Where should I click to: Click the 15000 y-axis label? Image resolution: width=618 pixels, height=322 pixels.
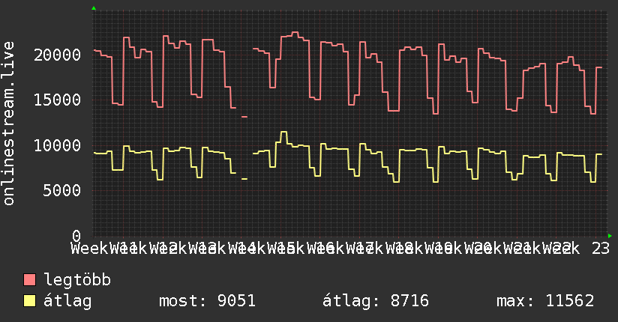click(x=58, y=100)
